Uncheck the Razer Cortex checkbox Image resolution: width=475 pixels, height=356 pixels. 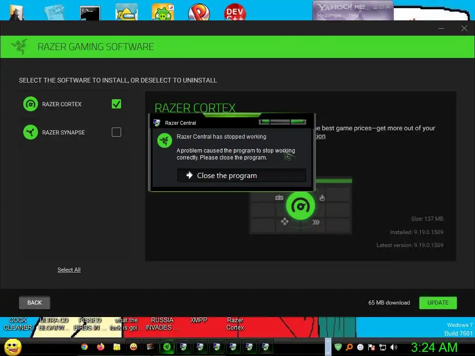pos(116,104)
